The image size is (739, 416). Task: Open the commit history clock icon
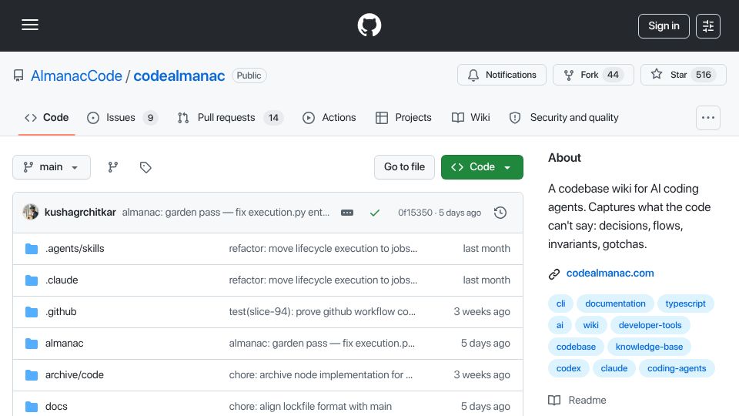[x=500, y=213]
